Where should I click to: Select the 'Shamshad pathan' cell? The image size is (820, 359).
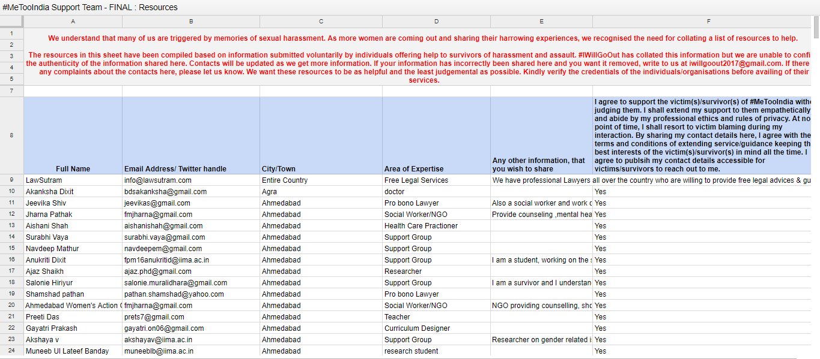[73, 294]
